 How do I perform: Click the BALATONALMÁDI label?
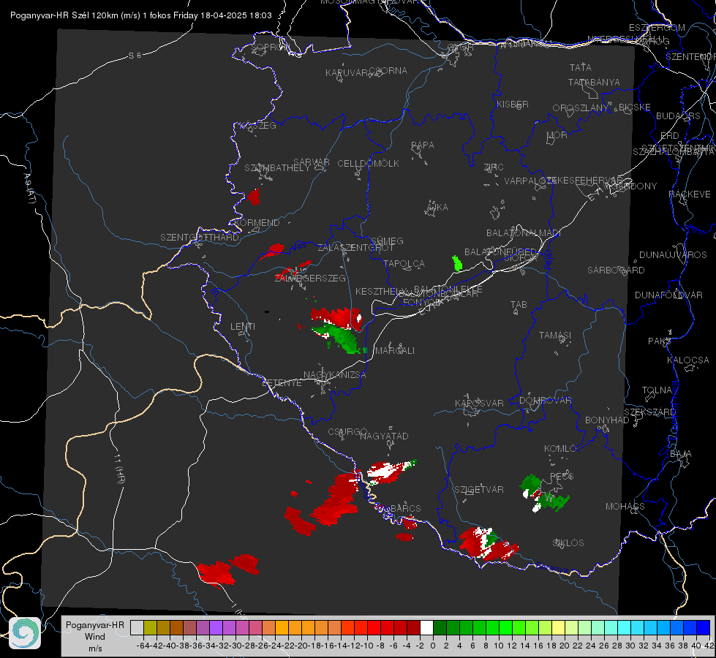coord(524,233)
